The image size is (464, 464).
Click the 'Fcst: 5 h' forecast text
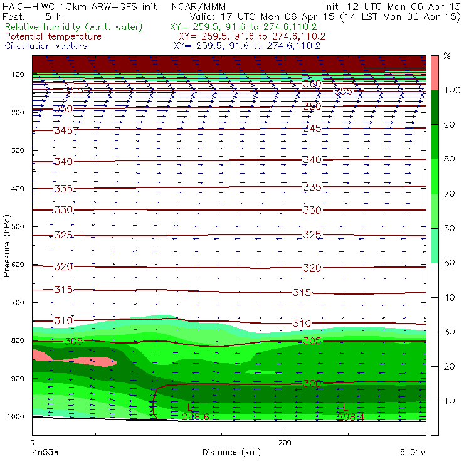(32, 16)
